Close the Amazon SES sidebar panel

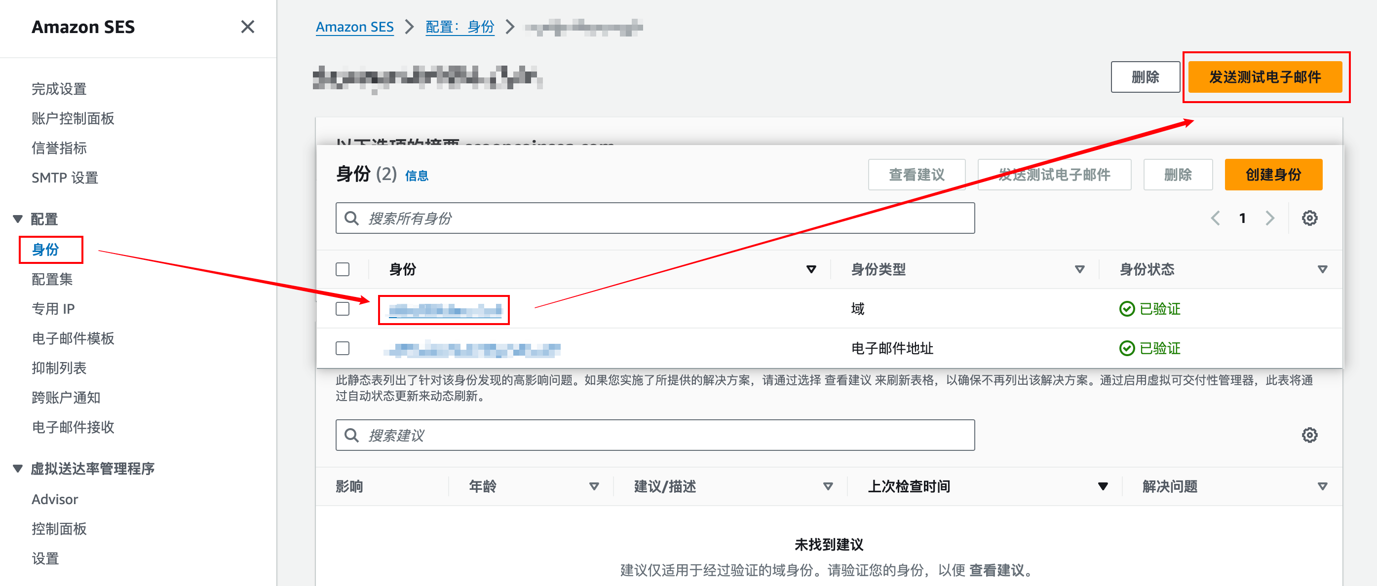(247, 27)
